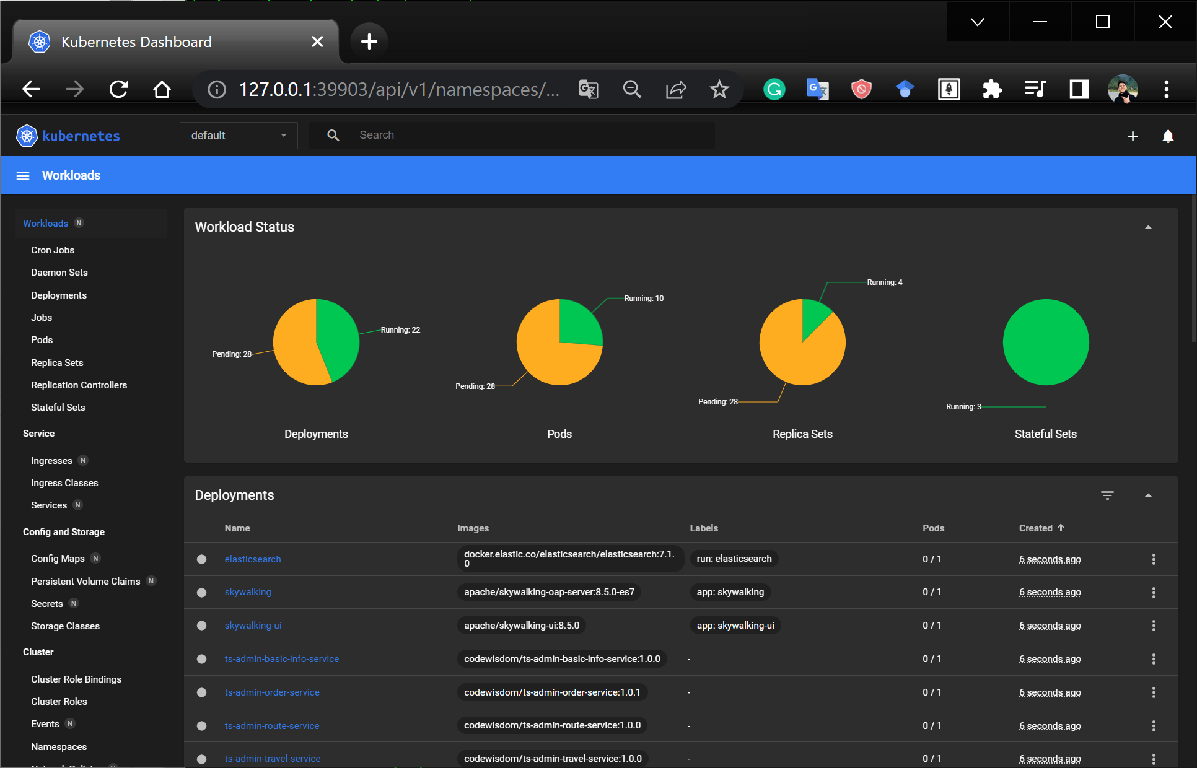
Task: Switch to the Kubernetes Dashboard browser tab
Action: pos(136,41)
